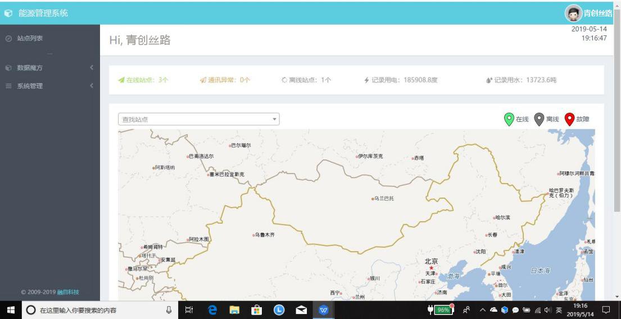Open the 查找站点 station dropdown
The width and height of the screenshot is (621, 319).
click(x=199, y=119)
